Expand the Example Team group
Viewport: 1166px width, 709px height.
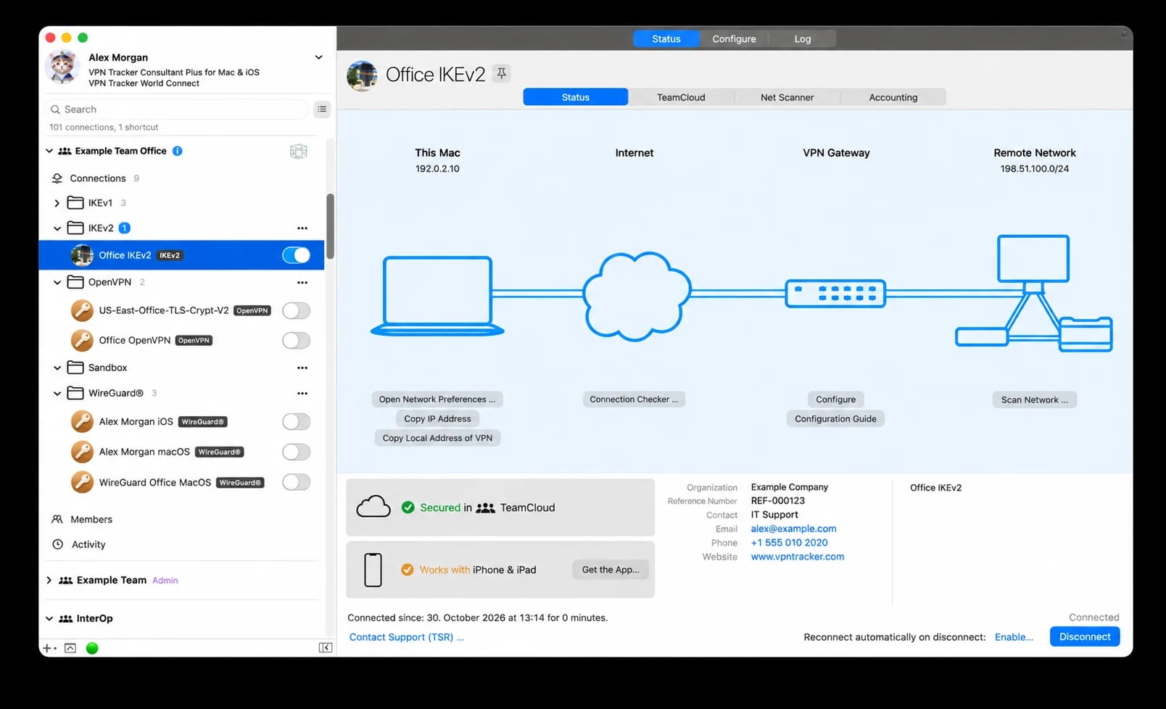[x=49, y=581]
